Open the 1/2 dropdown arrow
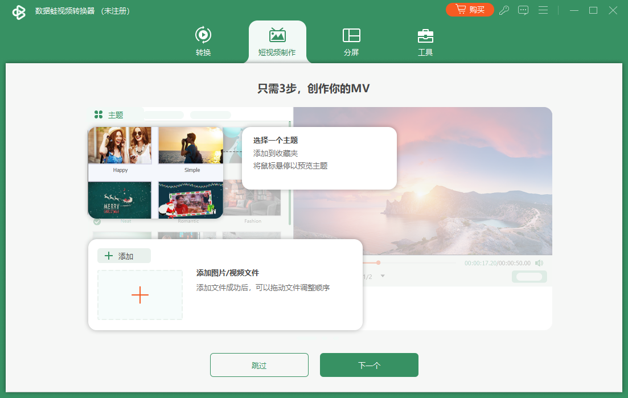 click(x=383, y=276)
